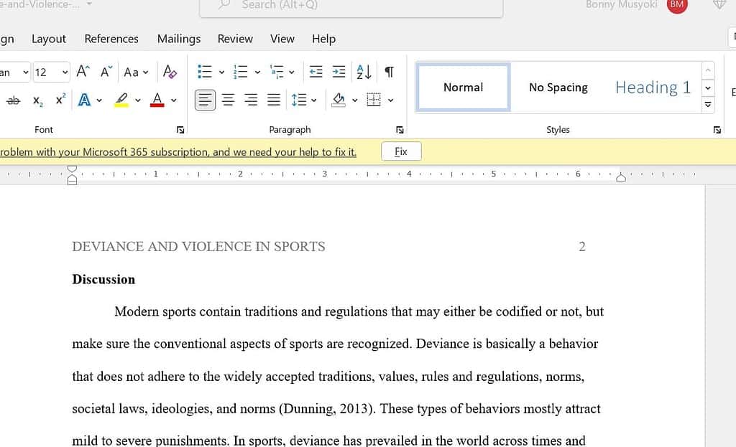Expand text effects dropdown arrow

(99, 100)
